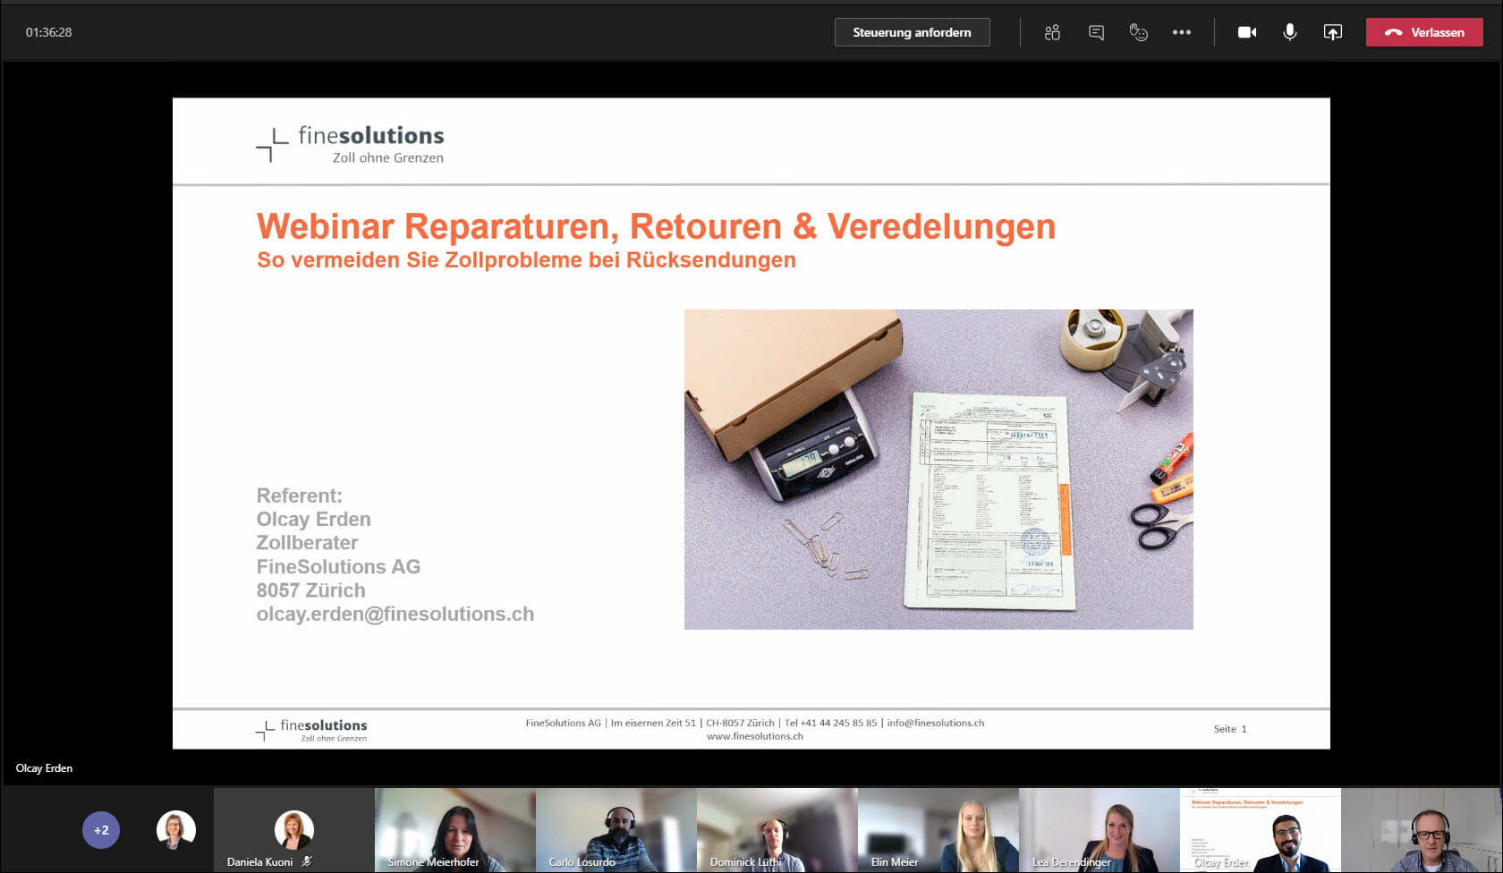
Task: Click the FineSolutions logo on the slide
Action: pos(349,141)
